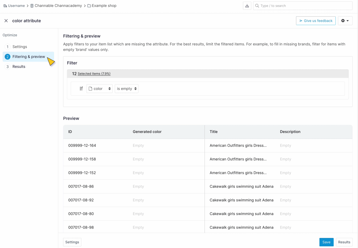Click the search magnifier icon in the search field
Viewport: 358px width, 248px height.
pos(257,6)
